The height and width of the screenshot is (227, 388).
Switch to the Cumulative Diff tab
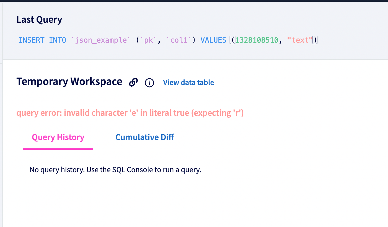(x=144, y=137)
